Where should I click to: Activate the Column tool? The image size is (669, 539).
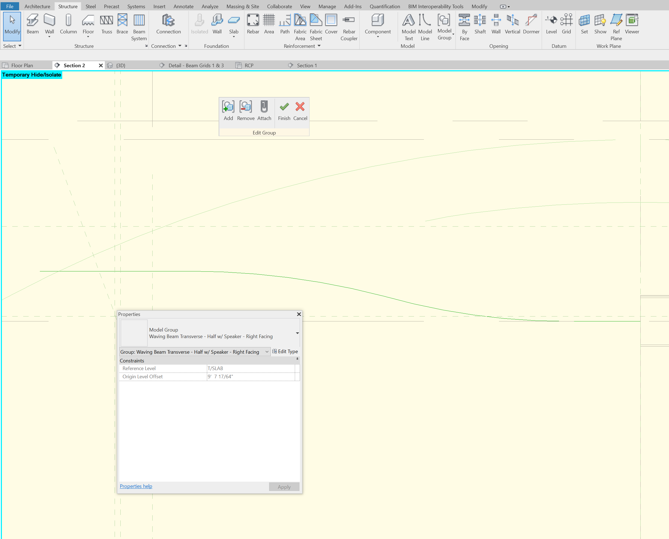tap(68, 25)
